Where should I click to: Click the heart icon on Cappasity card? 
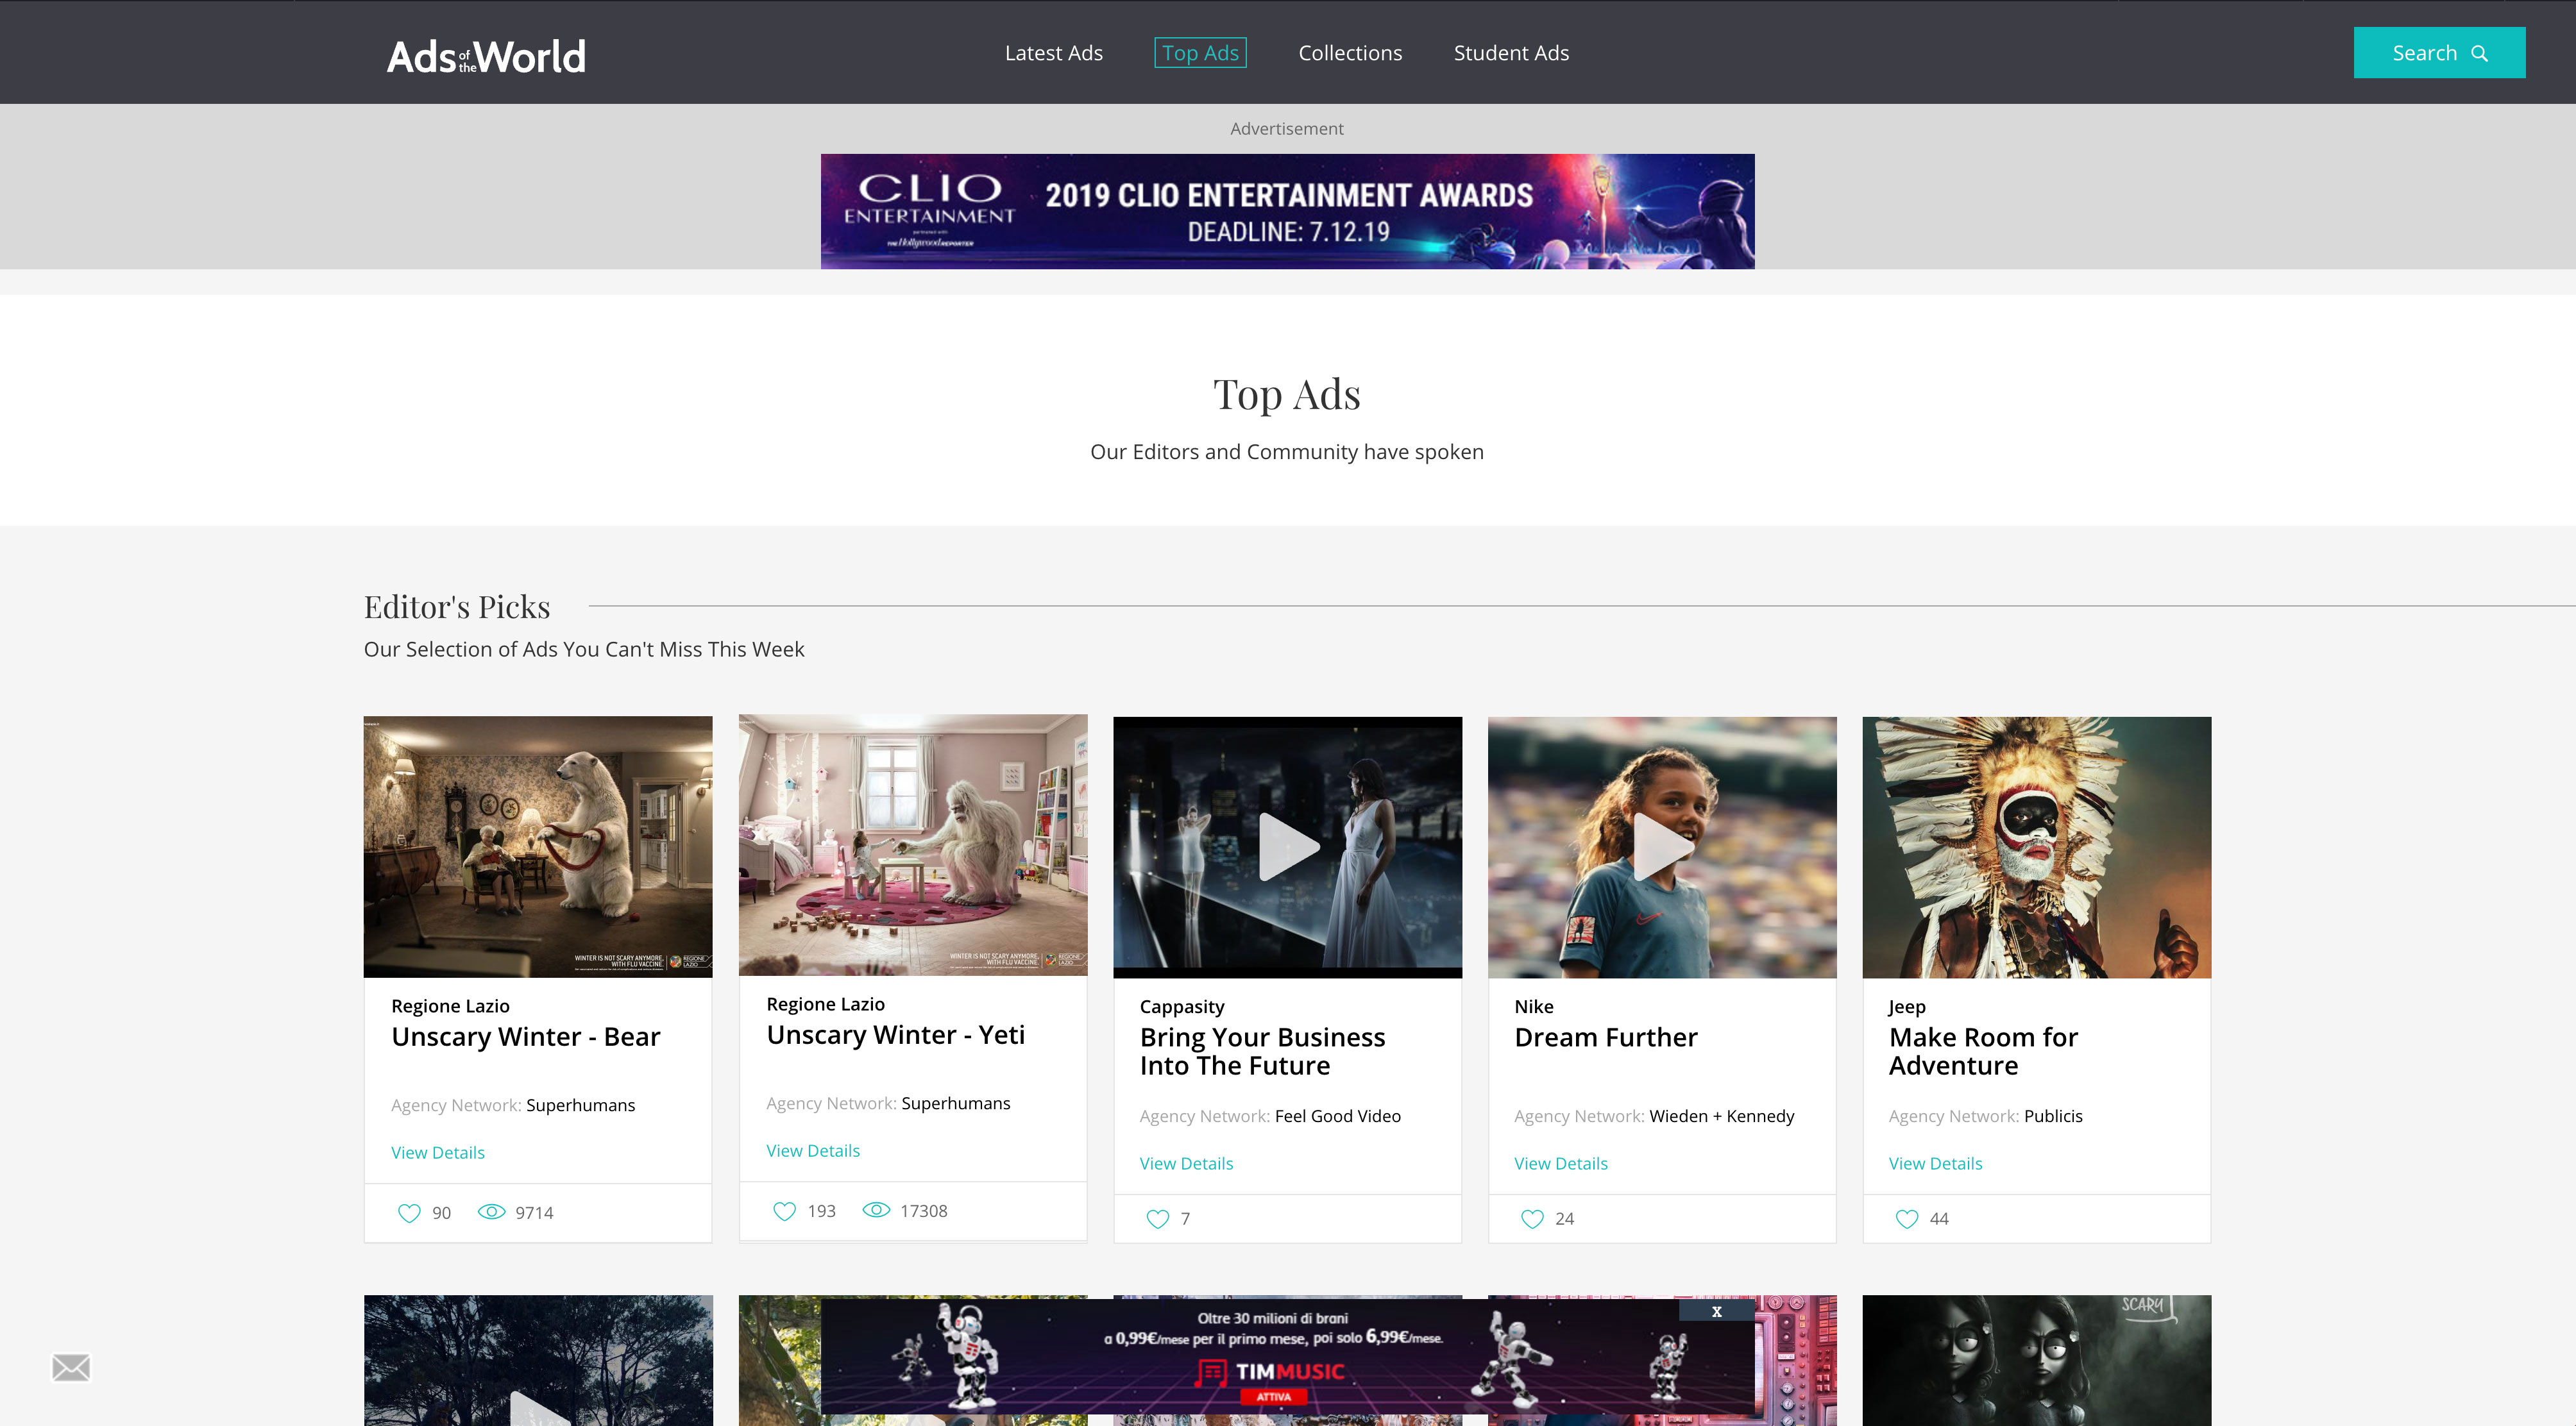click(x=1157, y=1218)
